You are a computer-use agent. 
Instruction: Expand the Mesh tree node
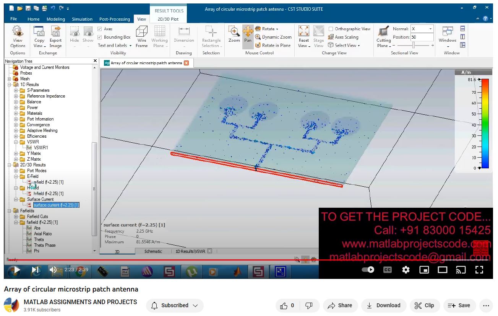pos(9,79)
